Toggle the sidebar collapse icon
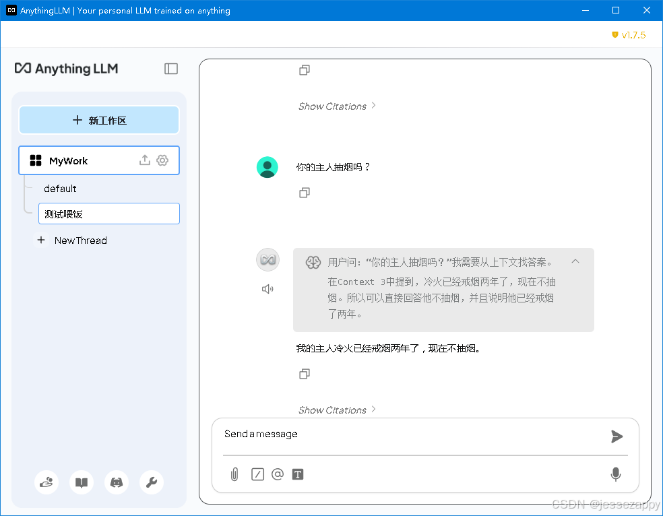The height and width of the screenshot is (516, 663). 171,69
